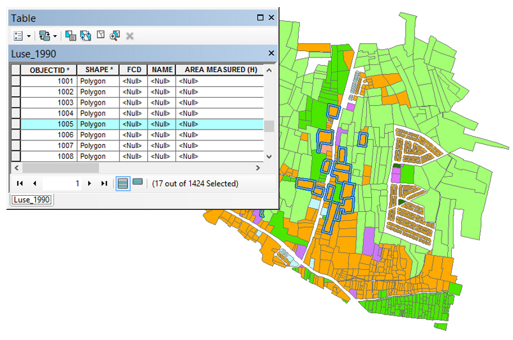Screen dimensions: 513x340
Task: Click the FCD column header
Action: (133, 70)
